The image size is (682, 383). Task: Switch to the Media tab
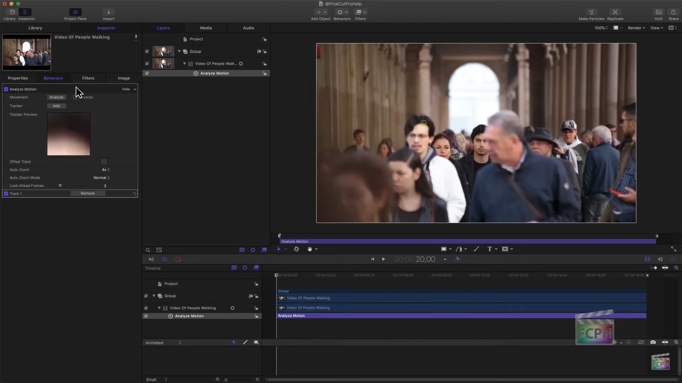click(x=206, y=28)
